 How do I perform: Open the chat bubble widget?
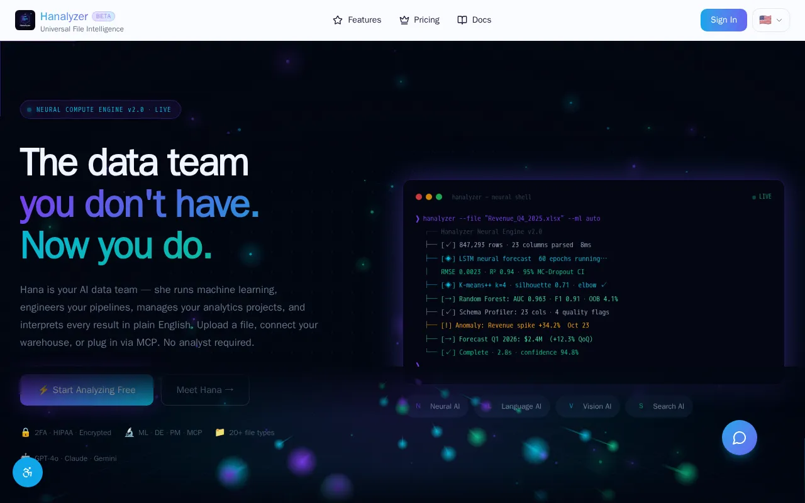[740, 438]
